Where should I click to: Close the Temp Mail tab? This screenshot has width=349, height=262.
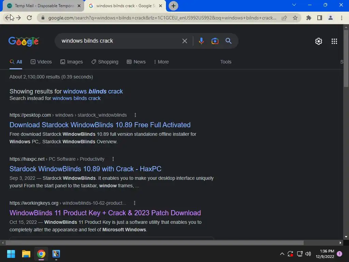coord(79,6)
